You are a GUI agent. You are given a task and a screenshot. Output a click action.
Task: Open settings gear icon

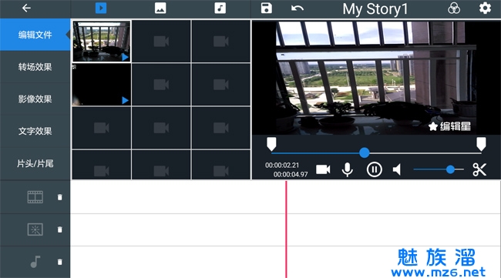point(485,8)
